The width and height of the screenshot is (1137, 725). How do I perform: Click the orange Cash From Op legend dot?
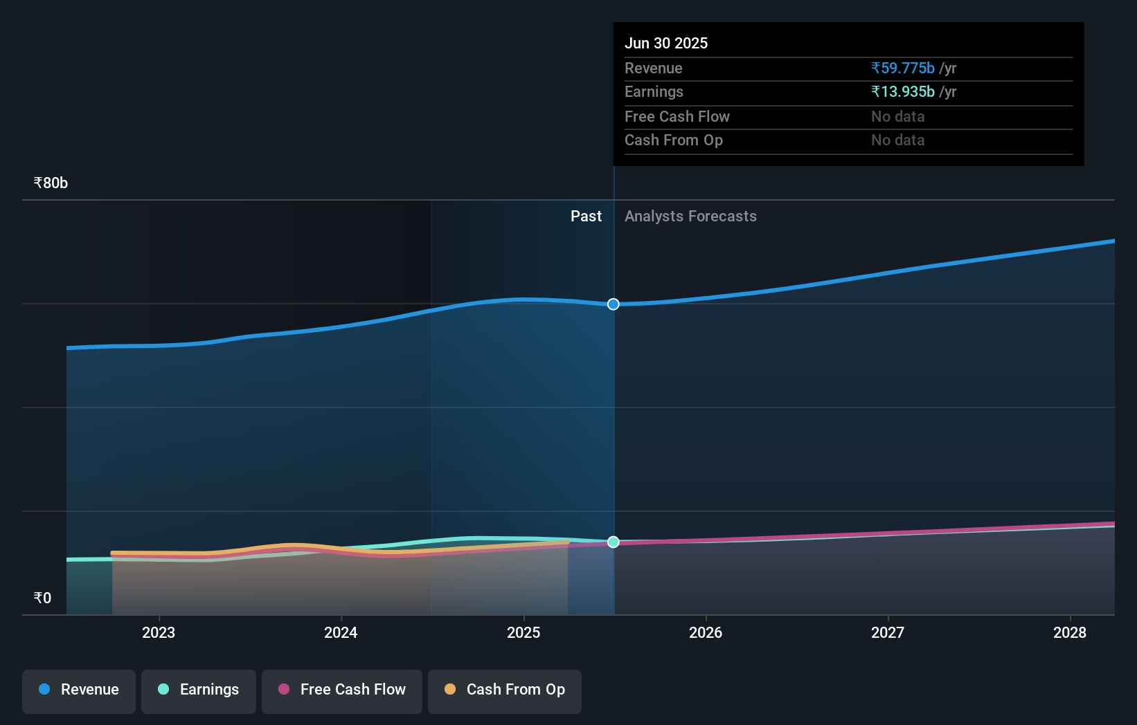(450, 689)
